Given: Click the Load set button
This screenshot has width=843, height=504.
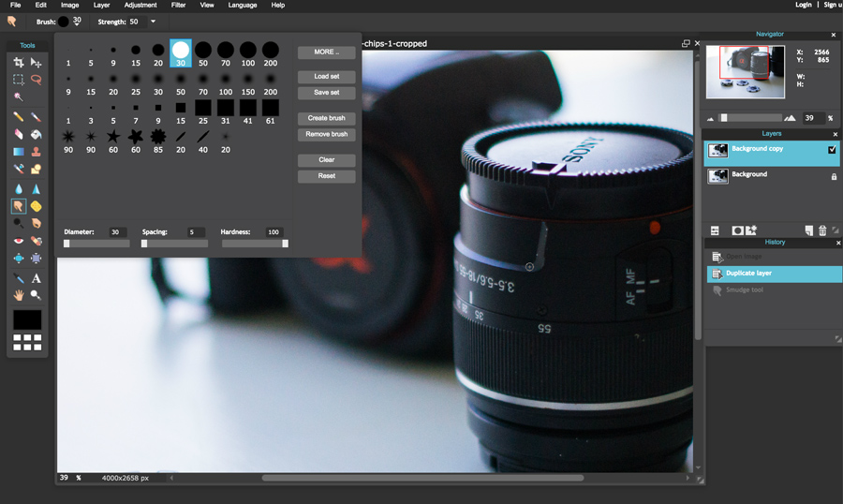Looking at the screenshot, I should point(326,77).
